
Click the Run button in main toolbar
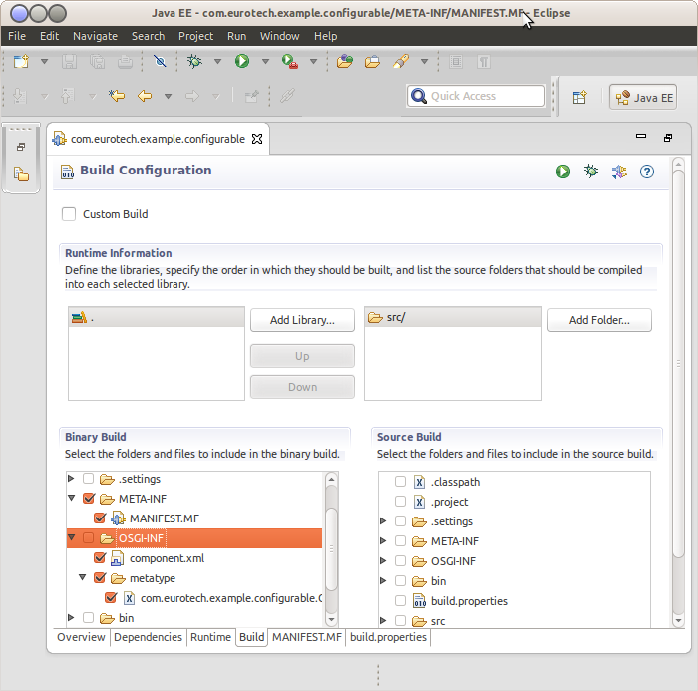pyautogui.click(x=241, y=61)
